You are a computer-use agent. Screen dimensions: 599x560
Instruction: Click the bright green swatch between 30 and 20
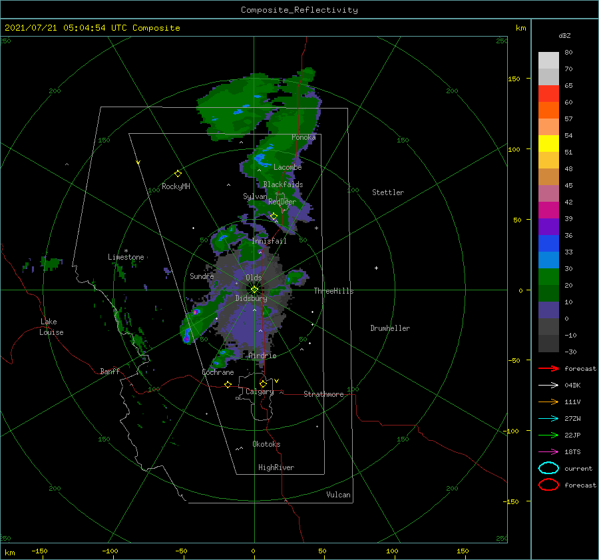(548, 277)
